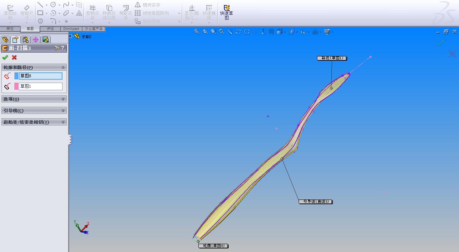The height and width of the screenshot is (252, 459).
Task: Open the DimXpertManager panel tab
Action: [35, 40]
